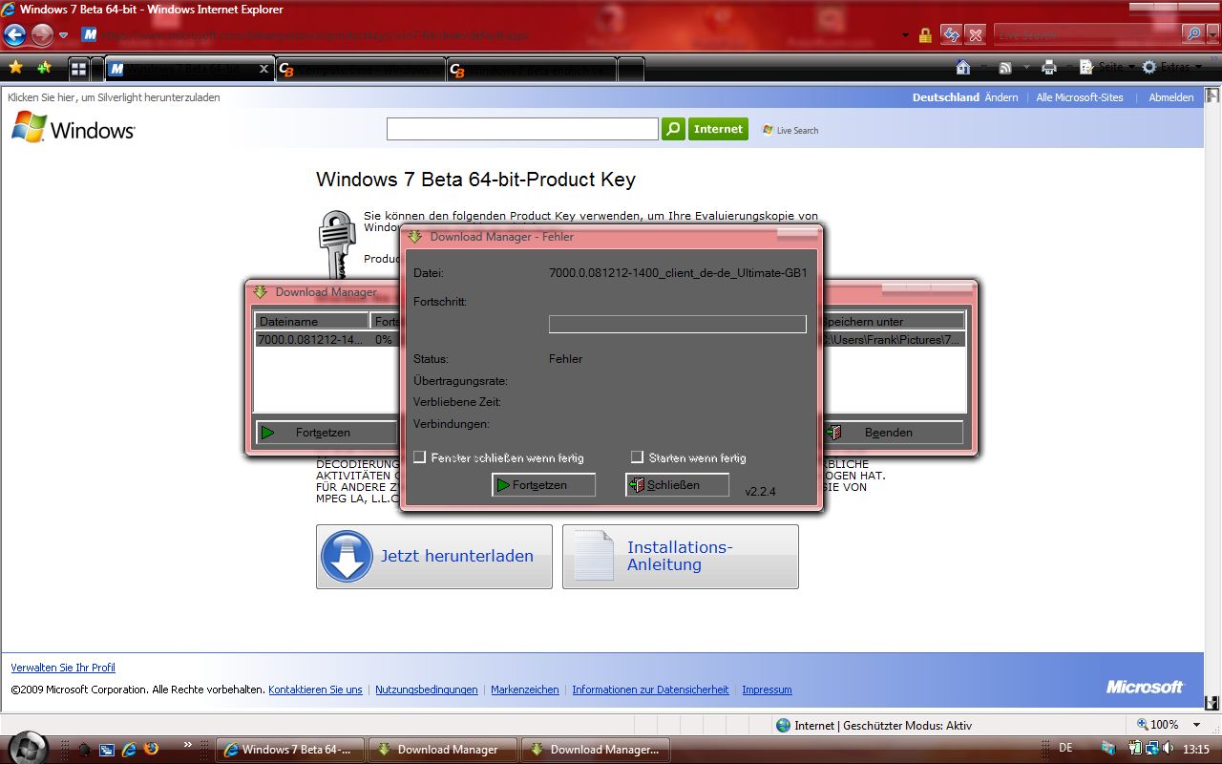This screenshot has width=1222, height=764.
Task: Click Fortsetzen in the Fehler dialog
Action: point(543,485)
